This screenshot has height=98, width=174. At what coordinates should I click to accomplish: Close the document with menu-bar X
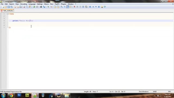173,4
